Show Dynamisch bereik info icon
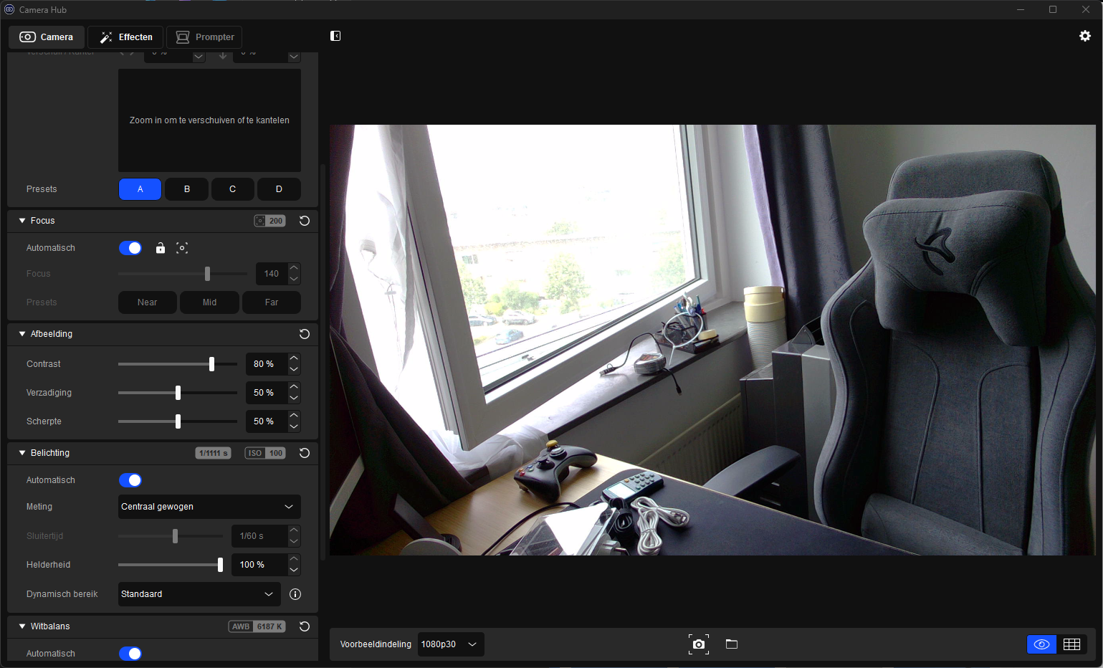1103x668 pixels. click(x=295, y=594)
